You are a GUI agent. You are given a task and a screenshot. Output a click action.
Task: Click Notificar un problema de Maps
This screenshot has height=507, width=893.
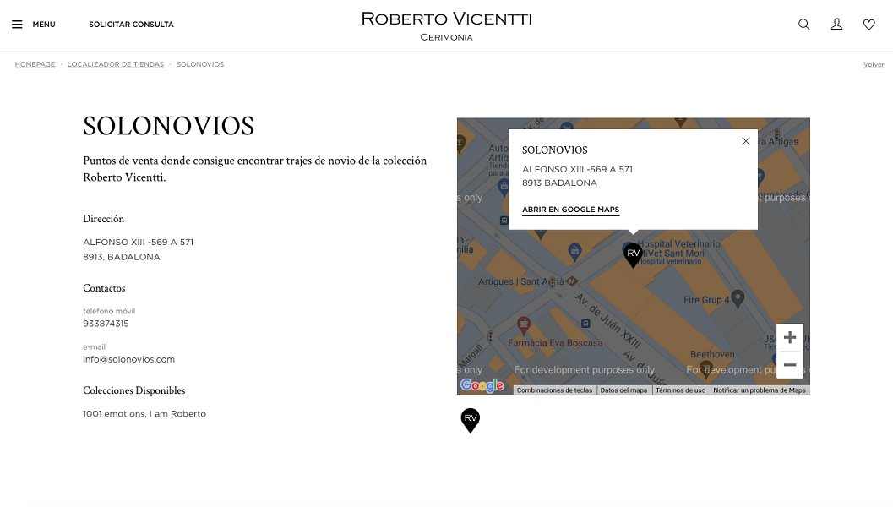[x=760, y=390]
